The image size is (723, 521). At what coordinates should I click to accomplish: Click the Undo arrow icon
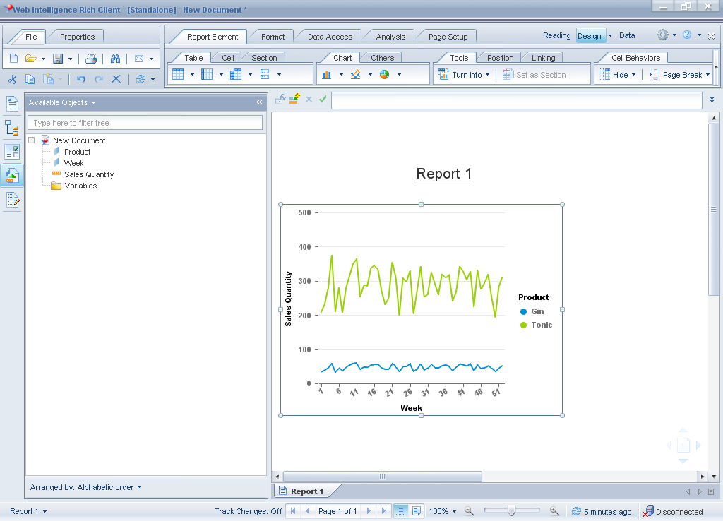[81, 80]
